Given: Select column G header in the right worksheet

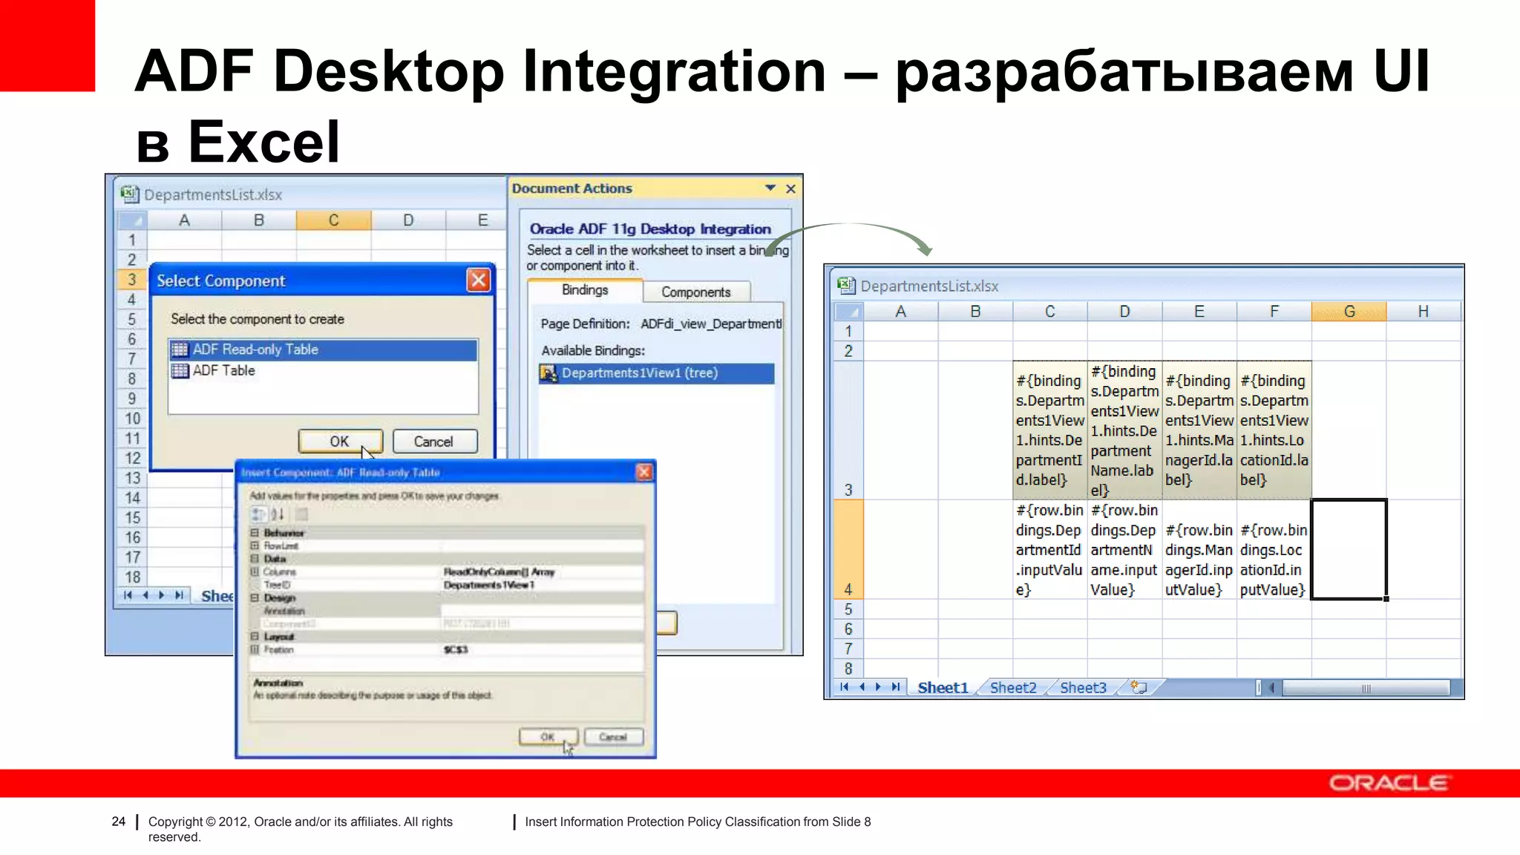Looking at the screenshot, I should [1349, 312].
